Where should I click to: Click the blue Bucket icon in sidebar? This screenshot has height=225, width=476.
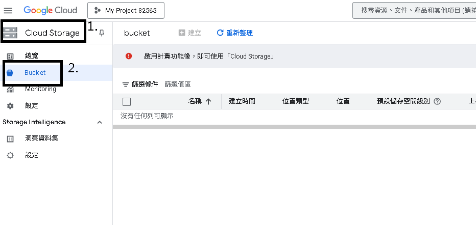10,73
